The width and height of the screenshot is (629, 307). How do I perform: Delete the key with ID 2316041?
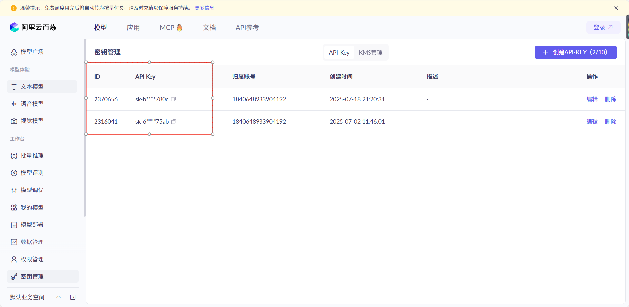610,122
